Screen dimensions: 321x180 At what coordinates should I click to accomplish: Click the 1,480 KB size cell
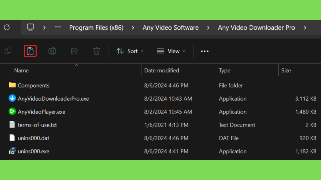coord(306,112)
